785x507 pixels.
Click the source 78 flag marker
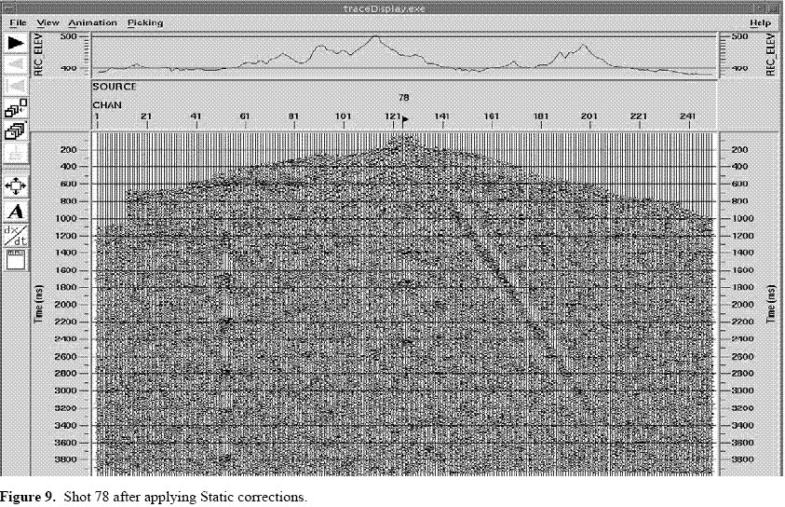click(405, 118)
